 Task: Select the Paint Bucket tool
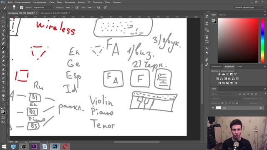pyautogui.click(x=3, y=65)
